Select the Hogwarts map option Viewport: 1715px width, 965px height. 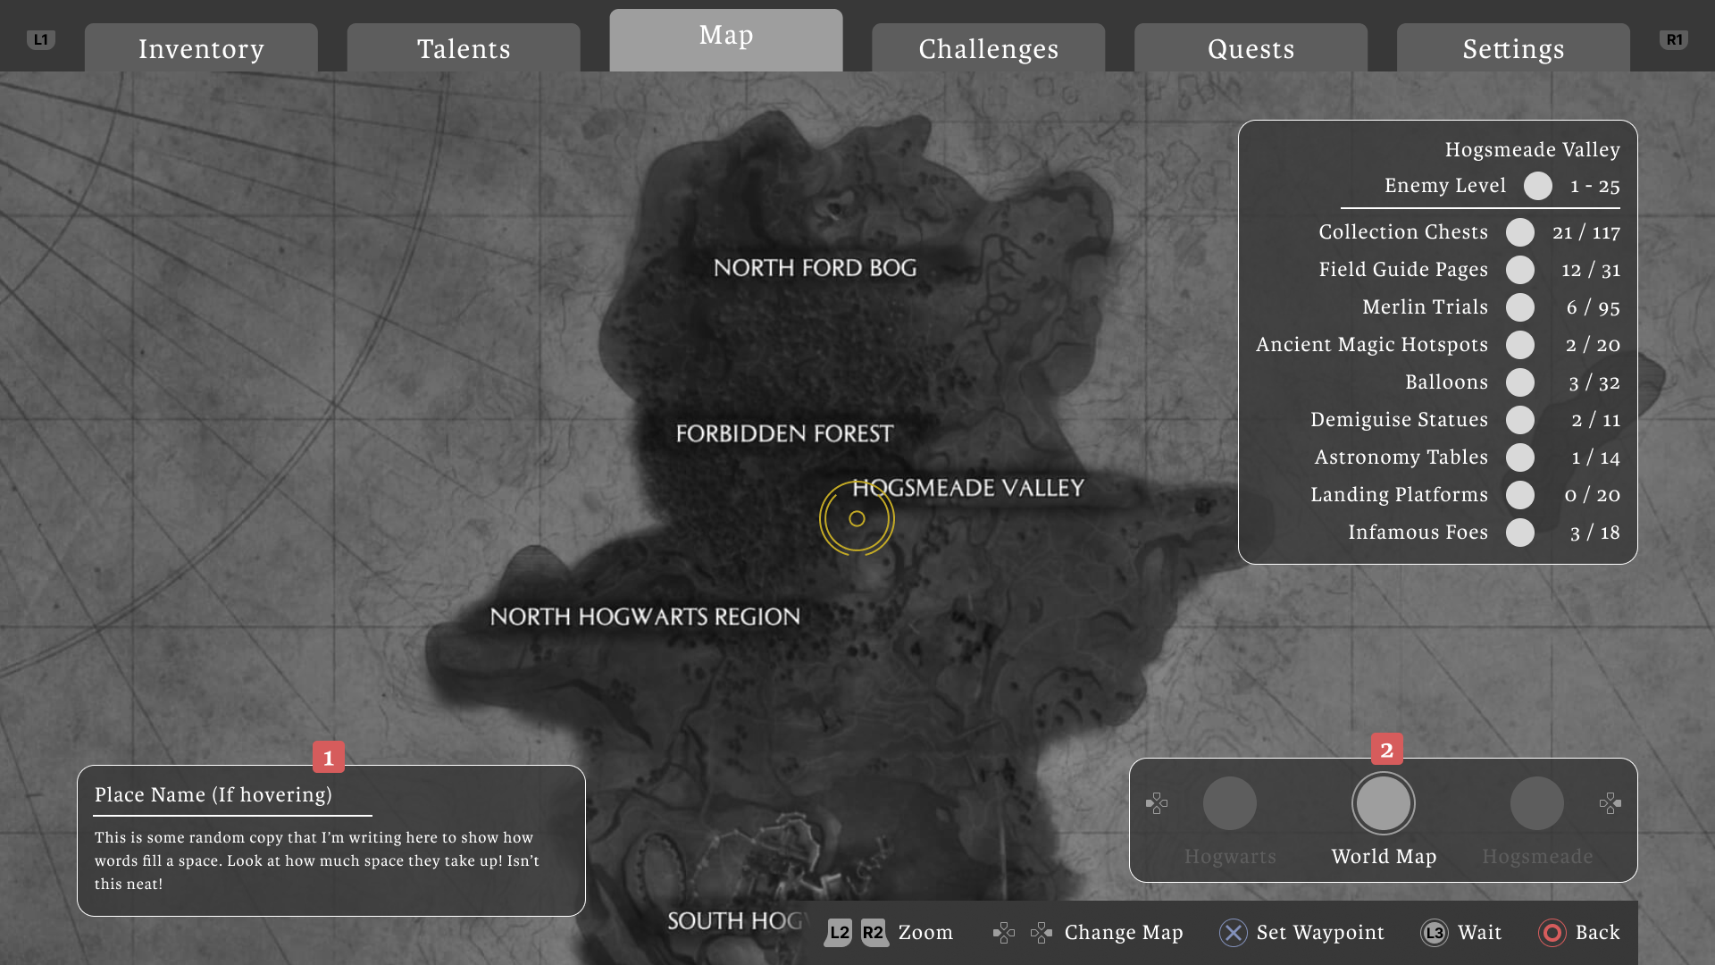coord(1230,803)
